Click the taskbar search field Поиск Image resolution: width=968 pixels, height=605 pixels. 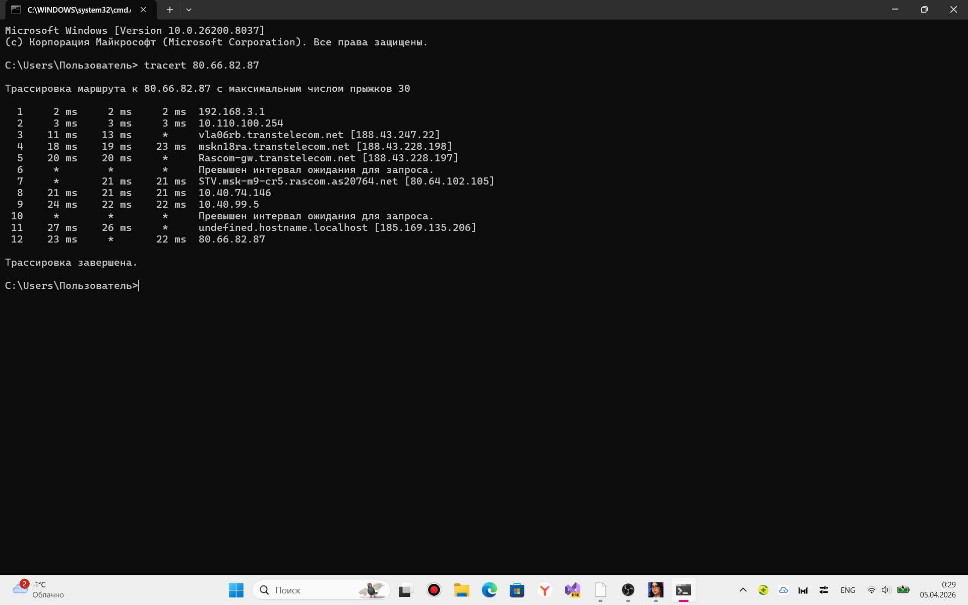click(313, 590)
